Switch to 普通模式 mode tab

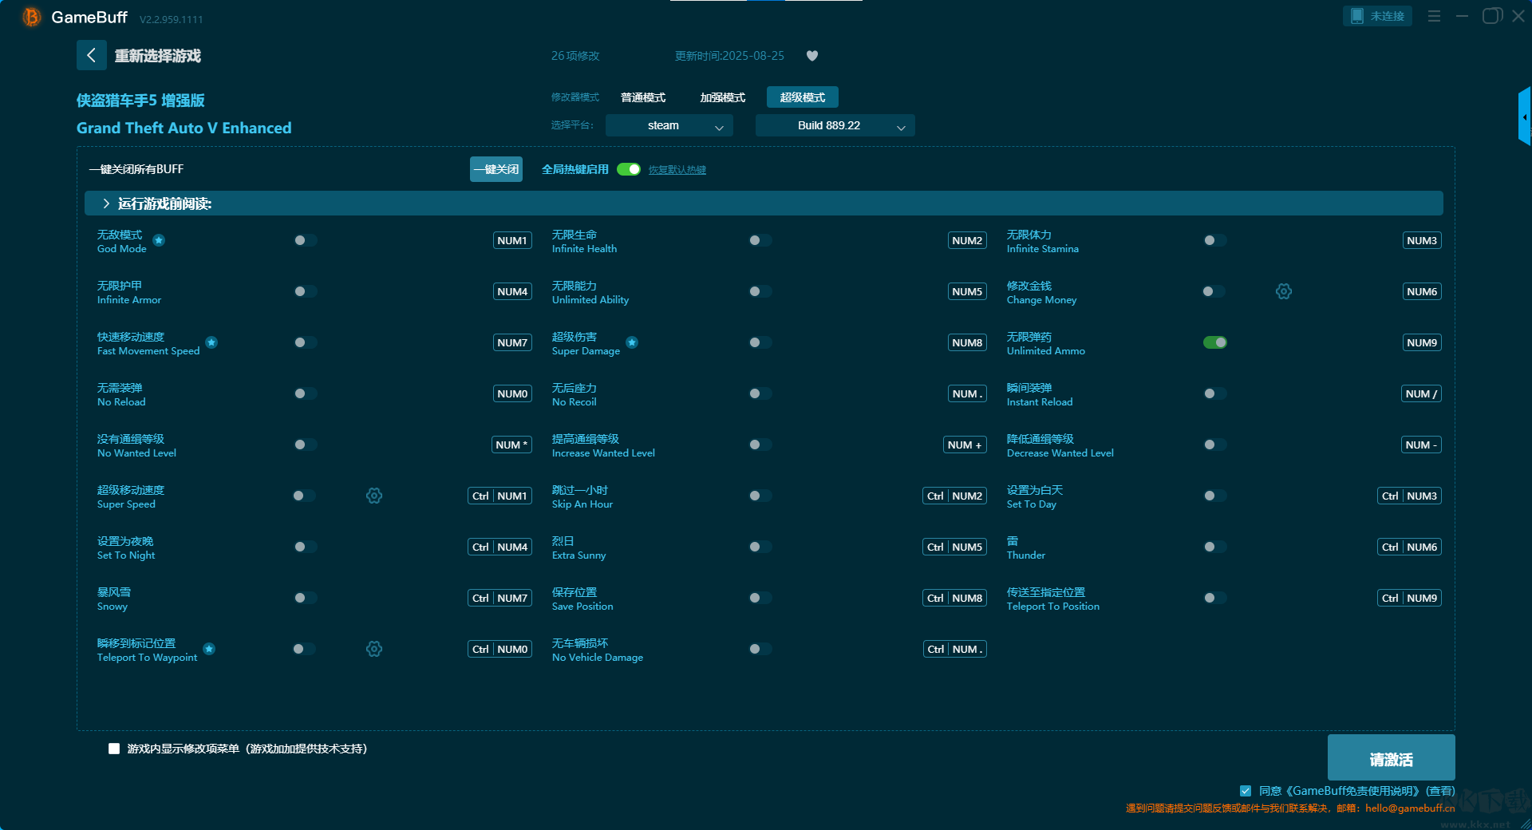pos(643,97)
